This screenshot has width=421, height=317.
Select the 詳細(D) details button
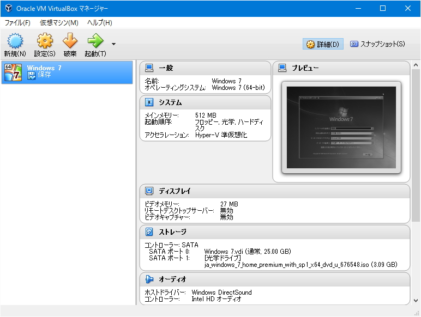click(323, 44)
